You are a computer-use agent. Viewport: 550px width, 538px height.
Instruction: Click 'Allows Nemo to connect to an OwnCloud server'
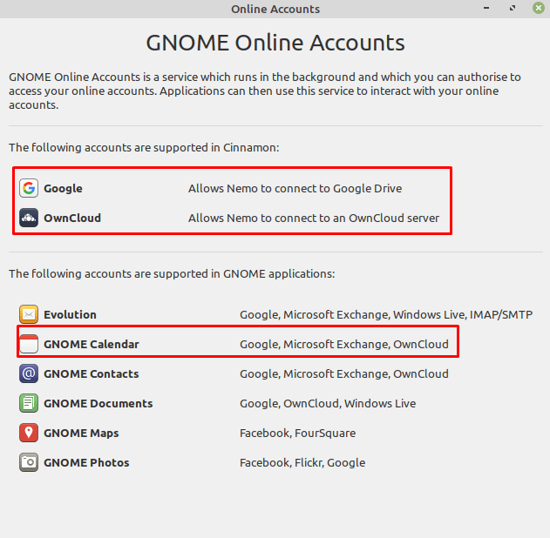click(314, 218)
